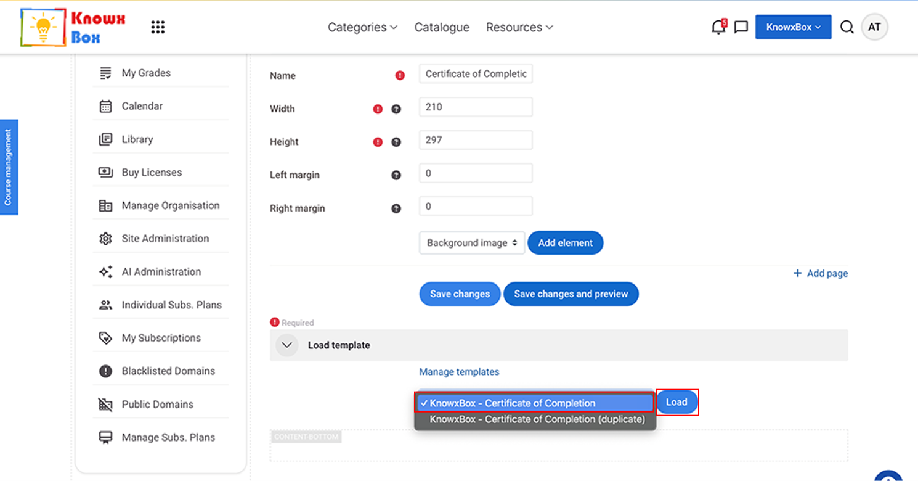Click the Add page link
Viewport: 918px width, 481px height.
tap(821, 273)
